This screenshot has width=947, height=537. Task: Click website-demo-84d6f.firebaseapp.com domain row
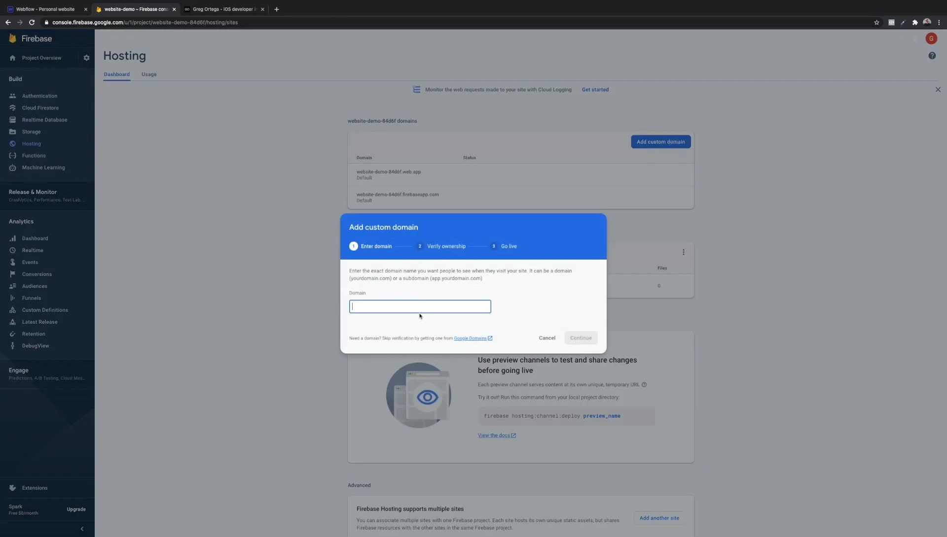point(520,198)
